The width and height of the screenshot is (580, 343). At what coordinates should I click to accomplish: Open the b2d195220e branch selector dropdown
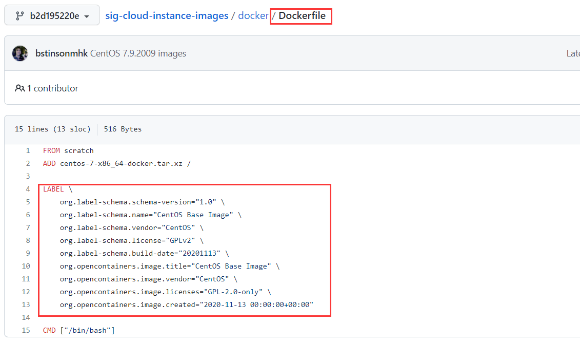tap(52, 15)
